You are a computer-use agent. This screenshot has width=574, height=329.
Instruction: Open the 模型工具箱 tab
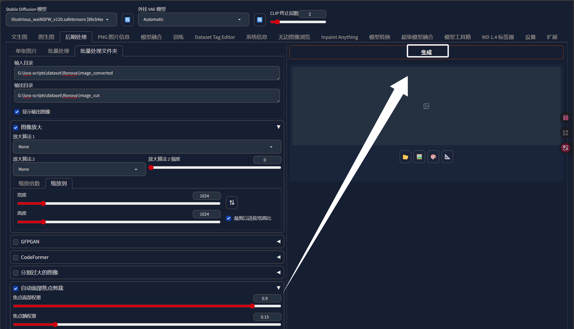coord(457,37)
